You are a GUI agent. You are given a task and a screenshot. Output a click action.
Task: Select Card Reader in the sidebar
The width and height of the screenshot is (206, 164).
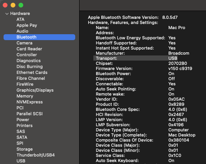tap(29, 49)
